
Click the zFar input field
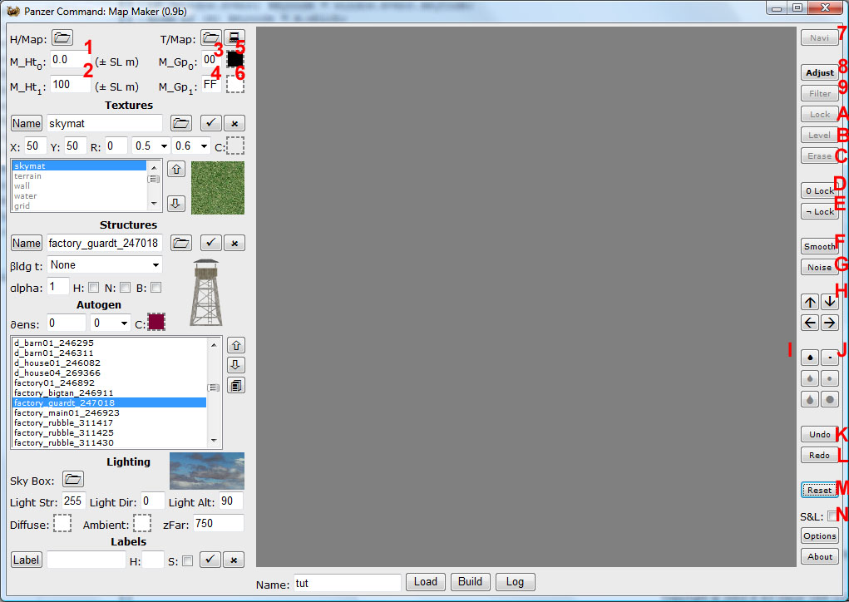219,524
